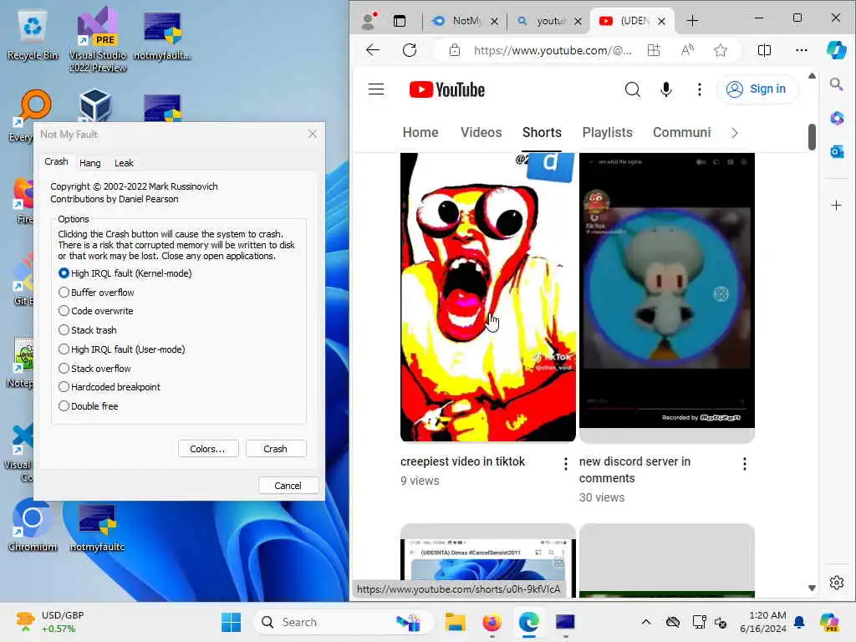
Task: Go back in the Edge browser
Action: click(373, 50)
